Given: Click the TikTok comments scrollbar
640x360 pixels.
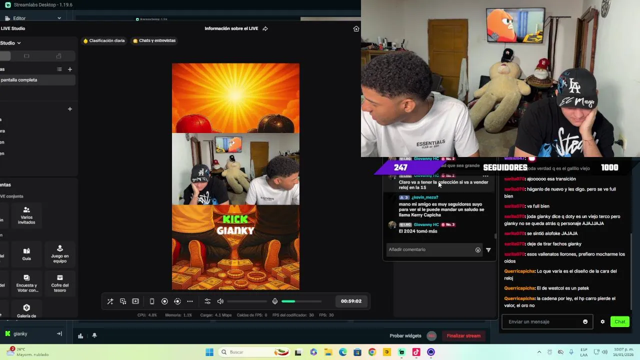Looking at the screenshot, I should (496, 236).
